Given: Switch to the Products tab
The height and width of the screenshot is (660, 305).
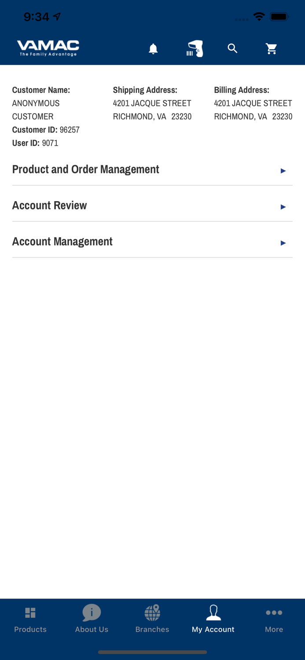Looking at the screenshot, I should pos(30,620).
